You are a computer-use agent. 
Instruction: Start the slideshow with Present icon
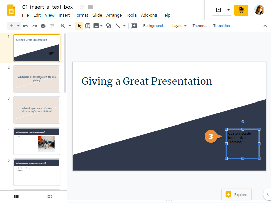[218, 10]
